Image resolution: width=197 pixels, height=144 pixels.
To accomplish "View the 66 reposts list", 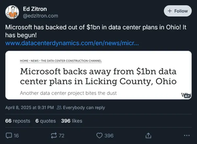I will (x=18, y=121).
